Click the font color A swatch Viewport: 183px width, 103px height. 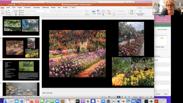(57, 14)
